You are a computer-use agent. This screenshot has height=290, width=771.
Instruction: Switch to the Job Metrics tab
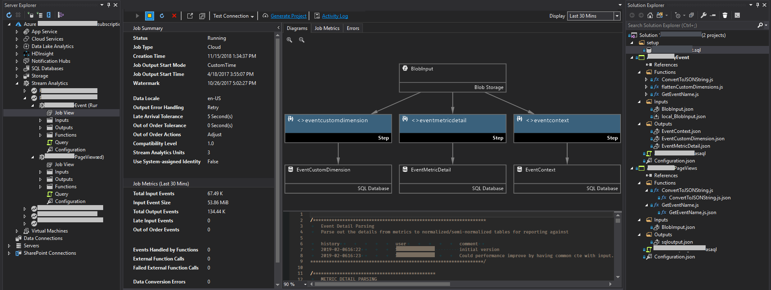tap(327, 28)
